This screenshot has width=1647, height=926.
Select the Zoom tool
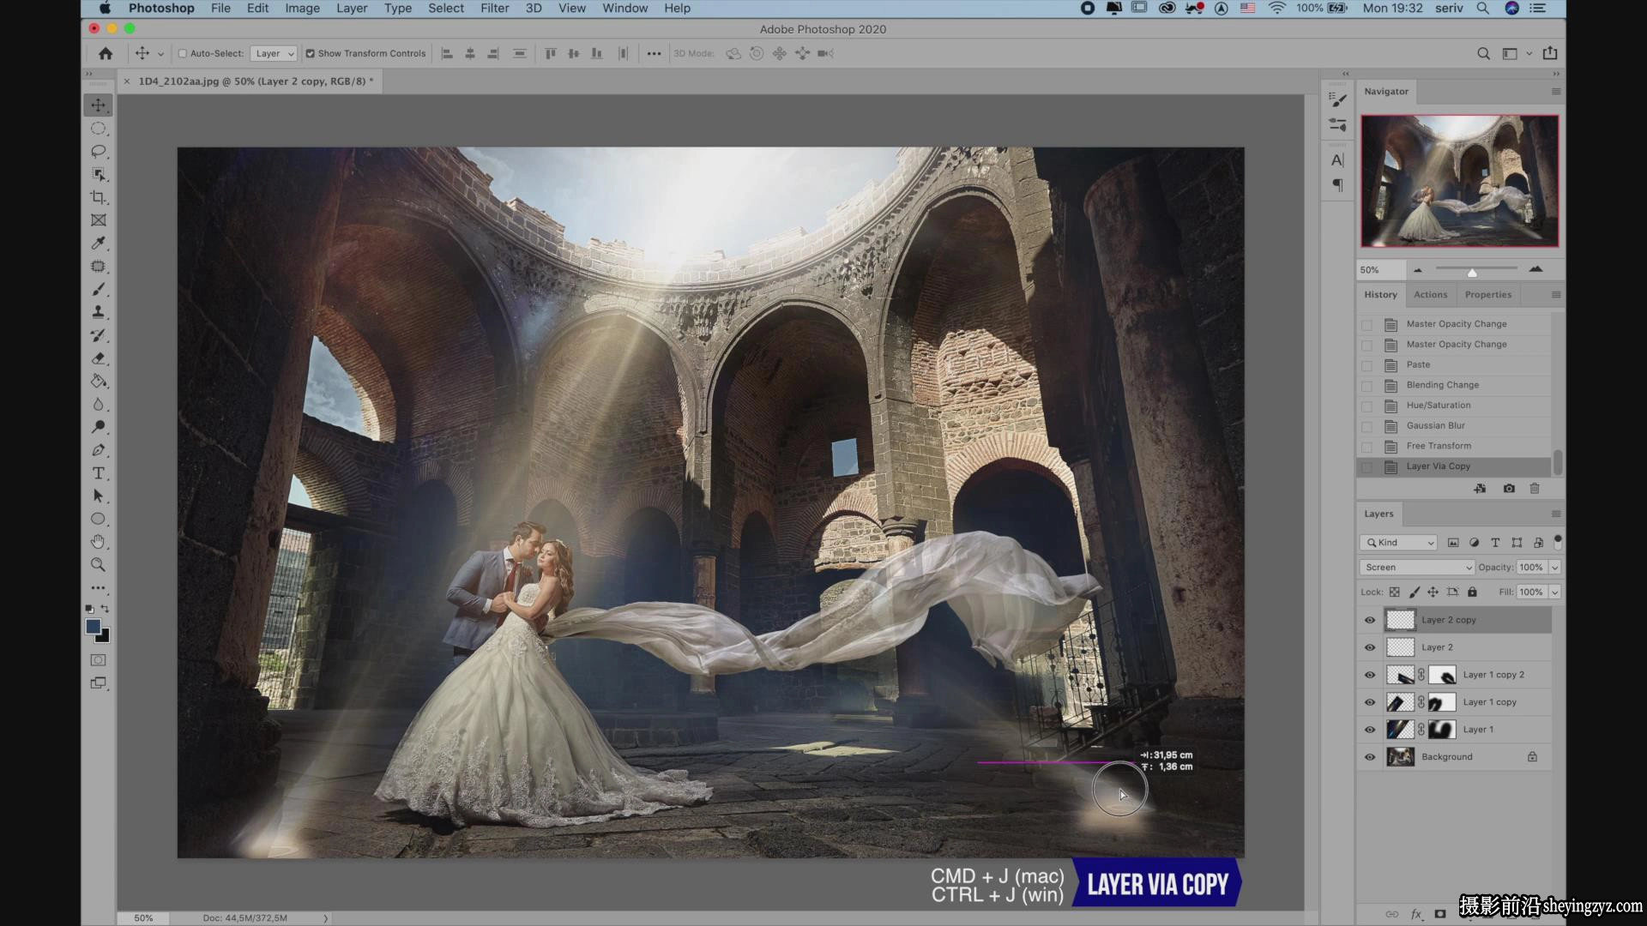(x=99, y=565)
